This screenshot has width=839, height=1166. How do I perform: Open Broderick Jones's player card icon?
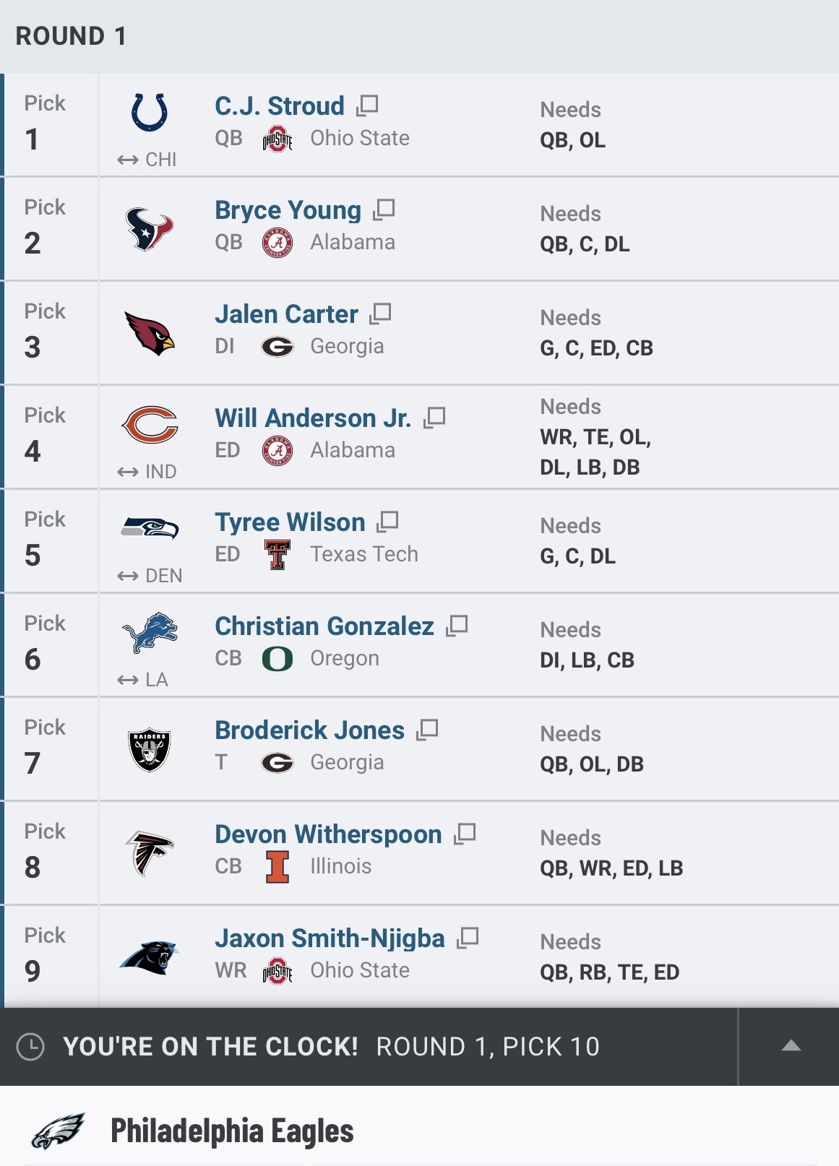coord(427,730)
